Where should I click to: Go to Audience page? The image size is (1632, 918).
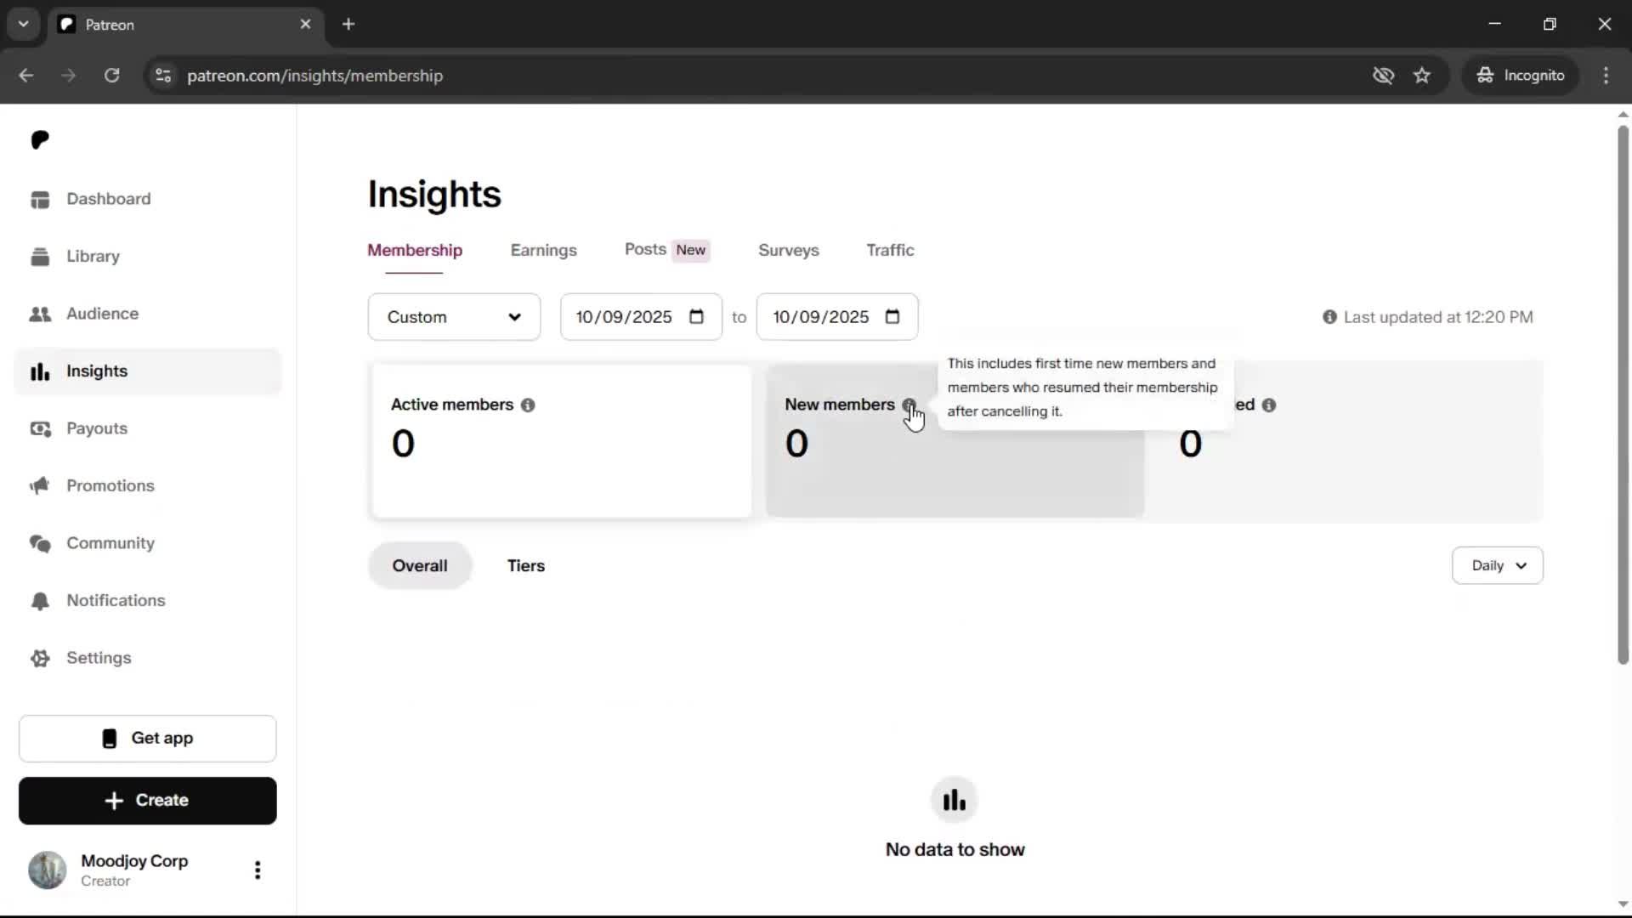(x=148, y=314)
